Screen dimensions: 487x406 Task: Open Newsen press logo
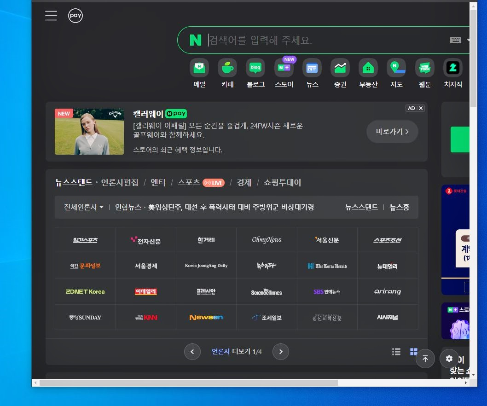[x=206, y=318]
